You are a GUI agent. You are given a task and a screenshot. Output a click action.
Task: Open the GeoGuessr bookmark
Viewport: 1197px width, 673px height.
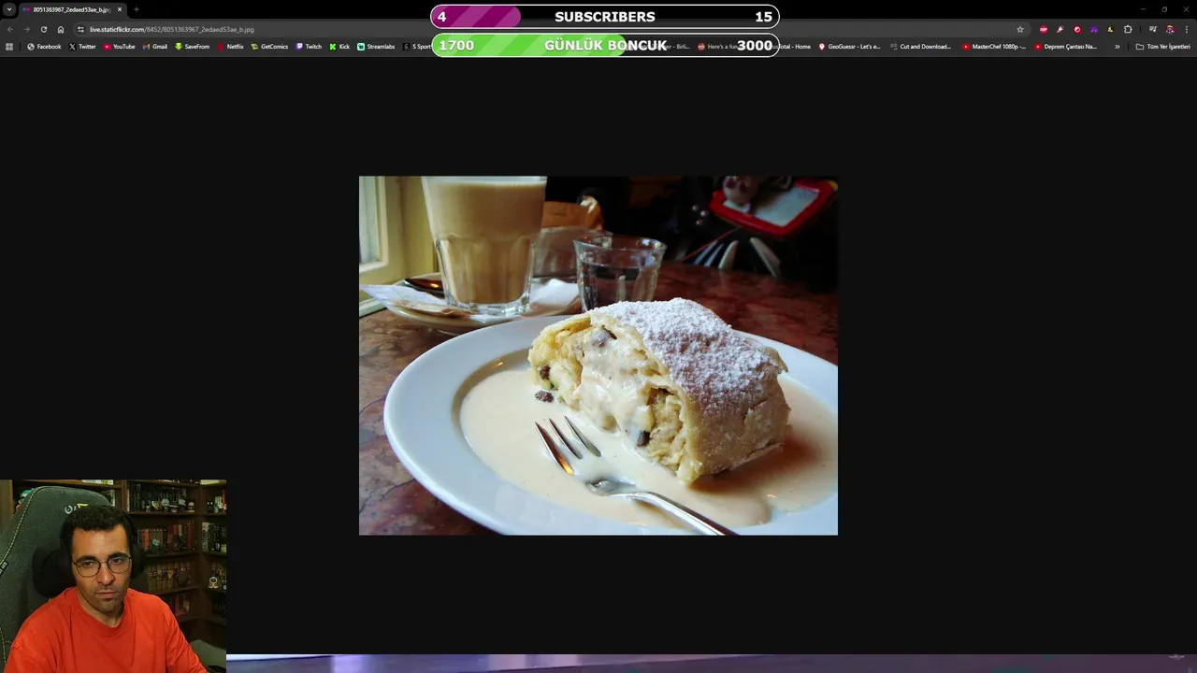849,46
